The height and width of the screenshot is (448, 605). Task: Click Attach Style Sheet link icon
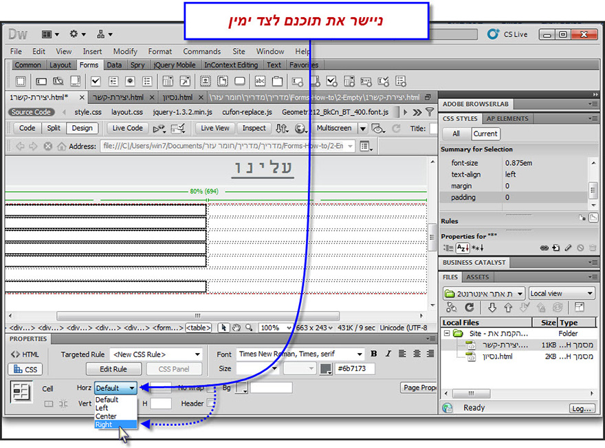pos(544,248)
